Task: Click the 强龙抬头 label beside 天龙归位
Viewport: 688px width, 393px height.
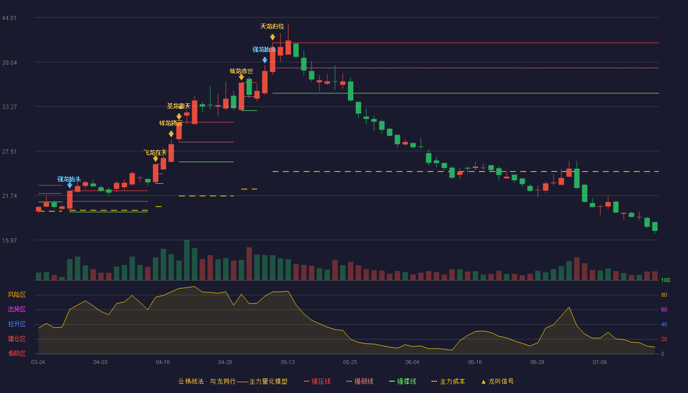Action: point(264,50)
